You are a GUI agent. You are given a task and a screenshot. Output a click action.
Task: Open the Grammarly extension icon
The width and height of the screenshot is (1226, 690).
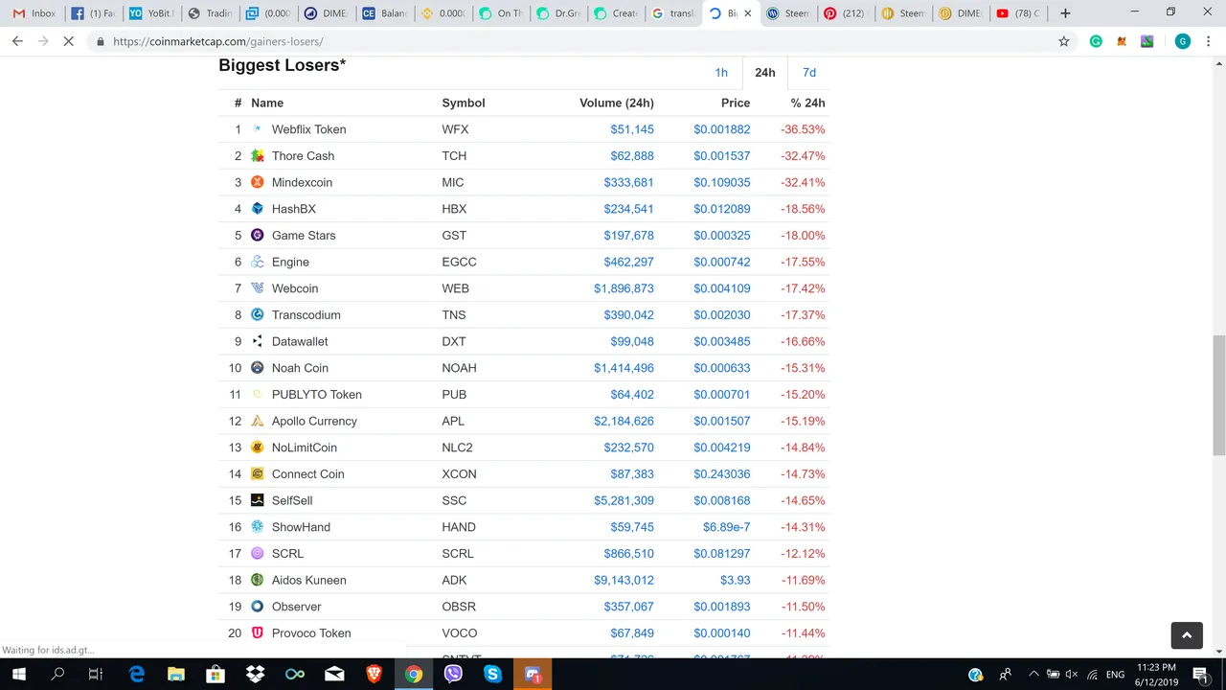coord(1096,41)
